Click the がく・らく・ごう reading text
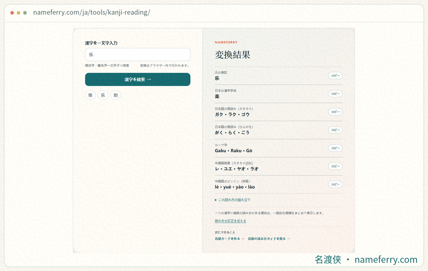 click(x=232, y=133)
